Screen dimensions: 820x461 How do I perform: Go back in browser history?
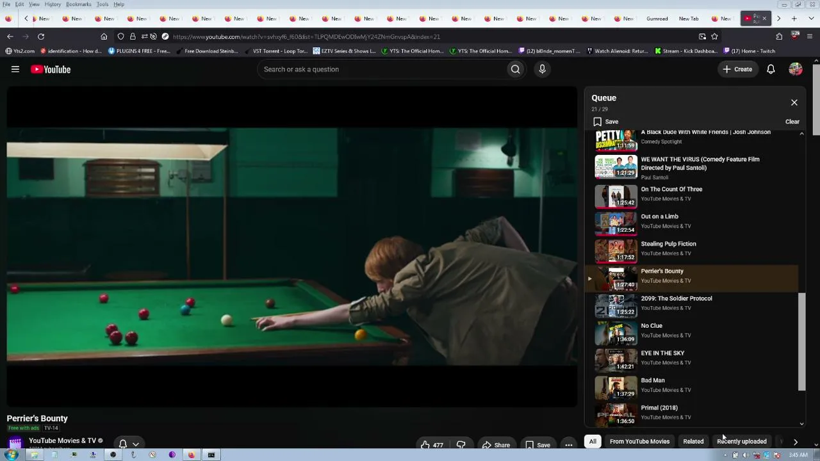10,36
